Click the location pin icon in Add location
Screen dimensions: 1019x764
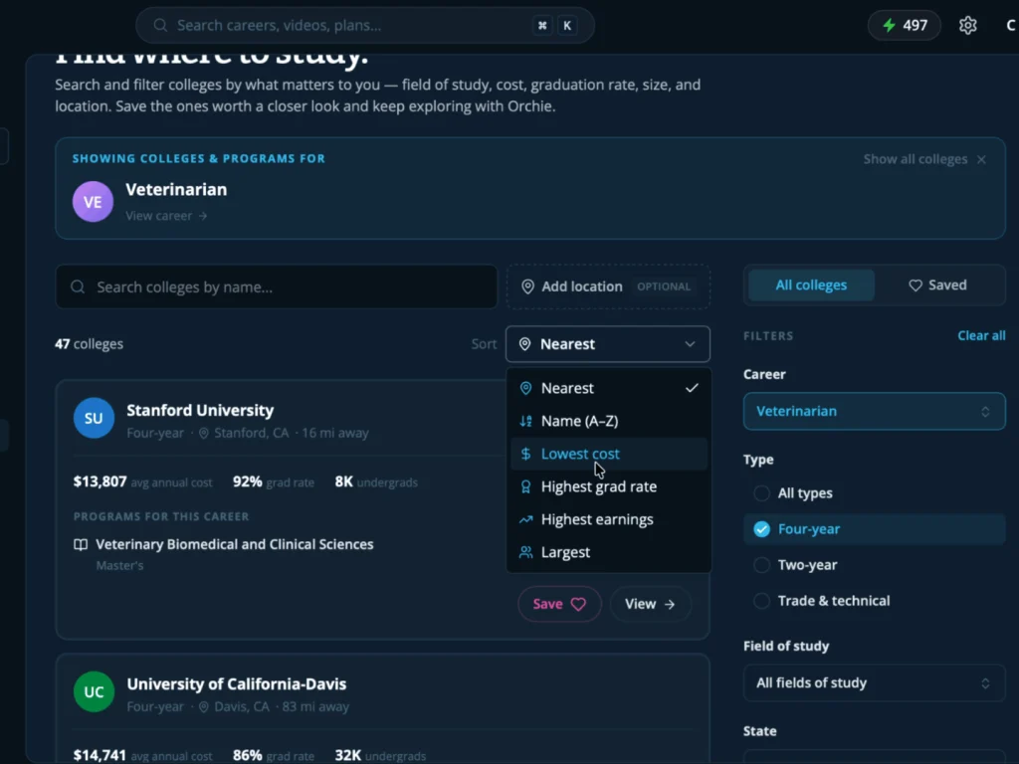click(527, 286)
